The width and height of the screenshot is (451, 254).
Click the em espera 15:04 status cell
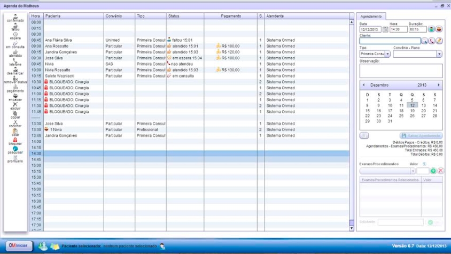185,58
